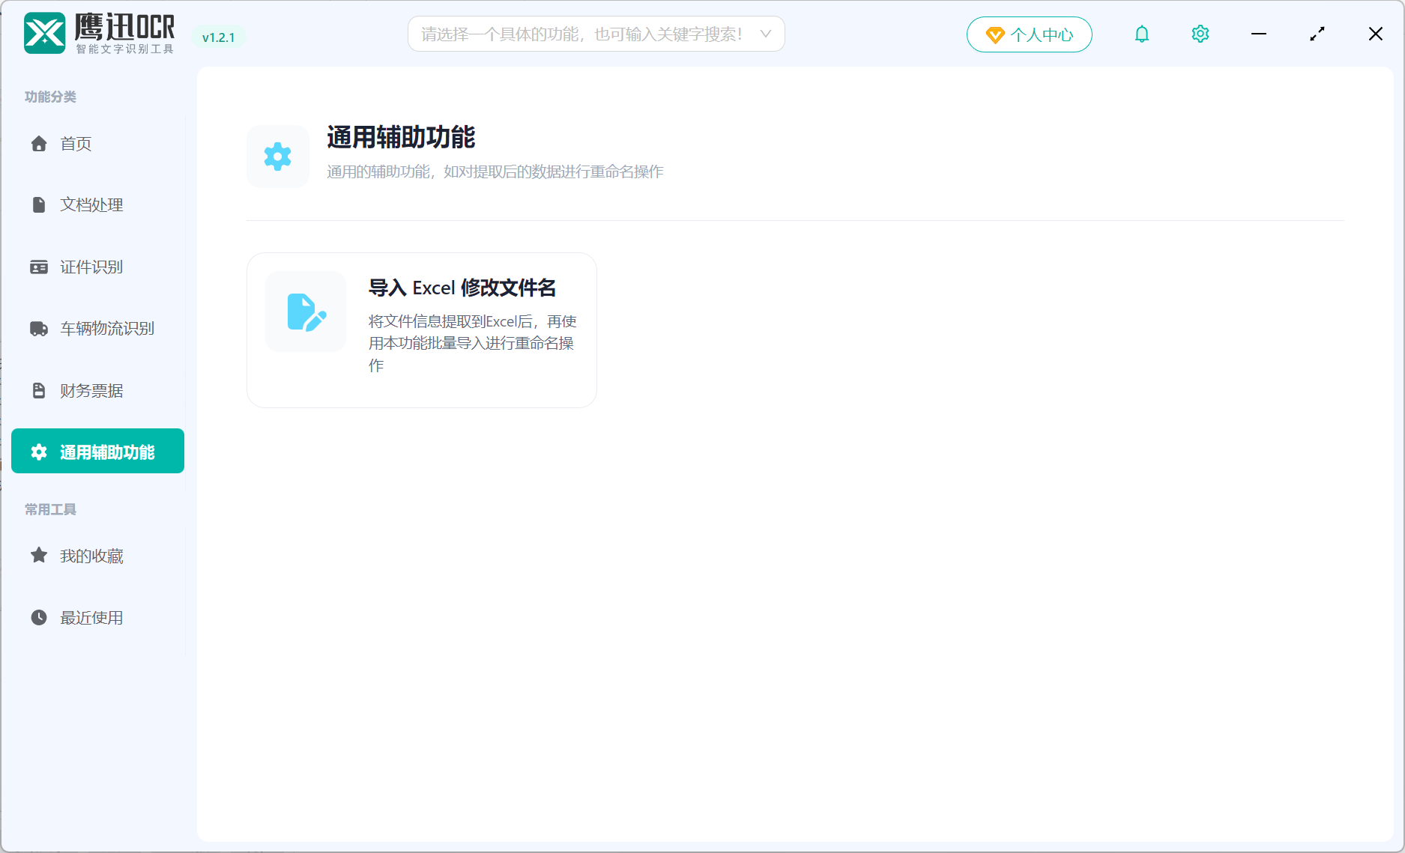Go to 首页 in sidebar
This screenshot has width=1405, height=853.
click(97, 144)
